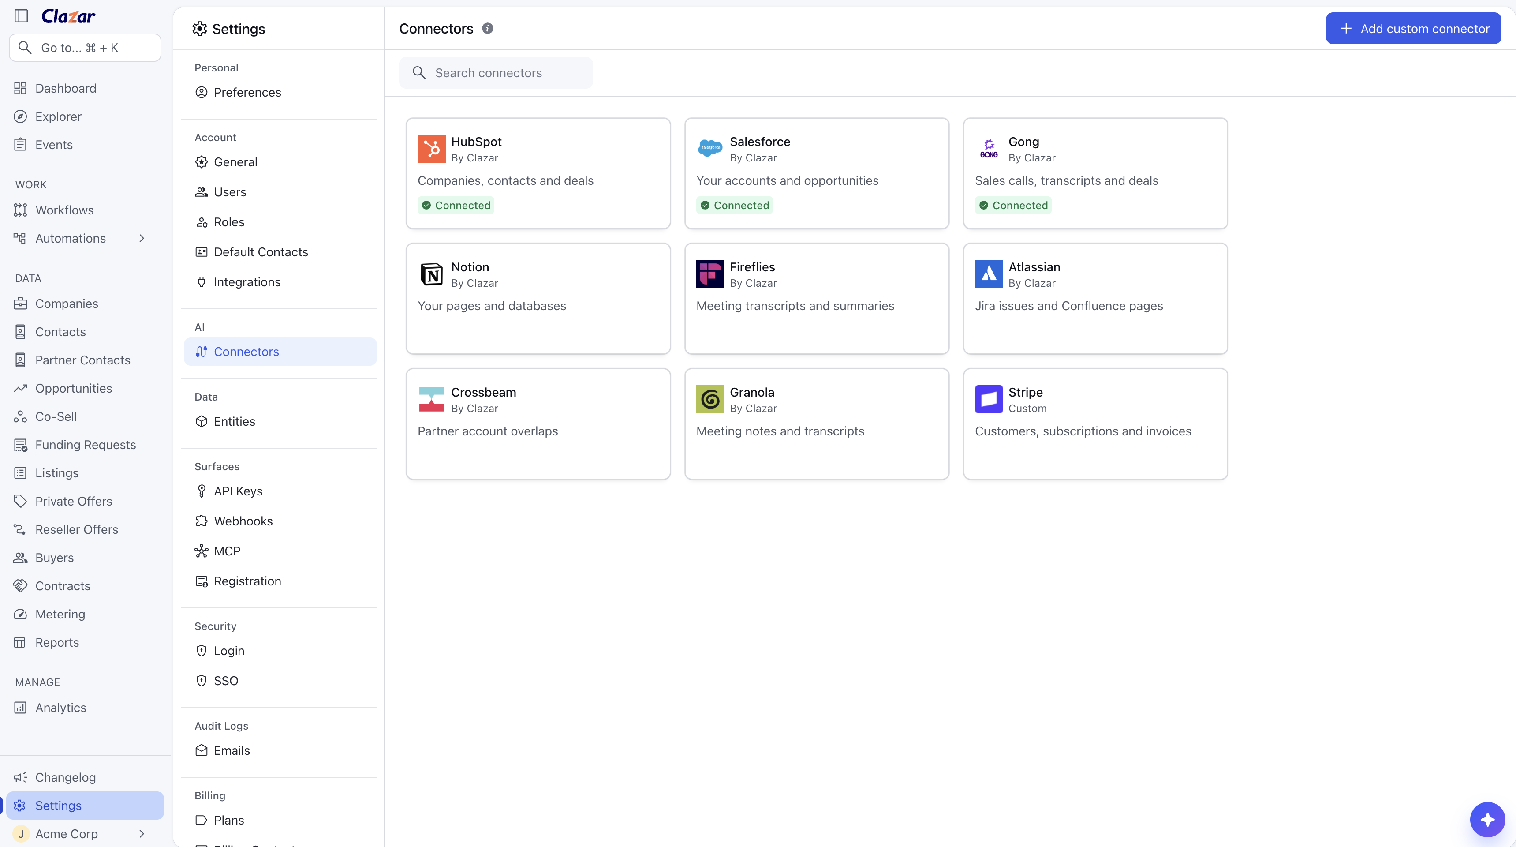
Task: Click the Search connectors field
Action: click(496, 73)
